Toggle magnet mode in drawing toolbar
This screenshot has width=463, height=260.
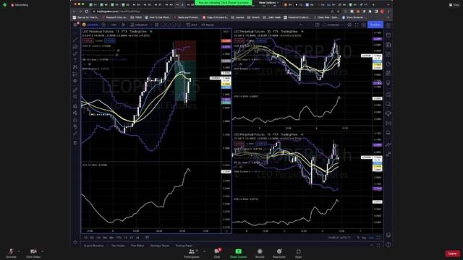coord(75,106)
